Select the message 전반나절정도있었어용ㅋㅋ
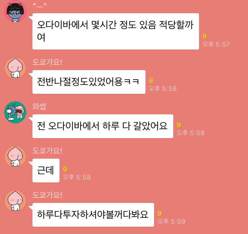The width and height of the screenshot is (248, 234). point(89,82)
